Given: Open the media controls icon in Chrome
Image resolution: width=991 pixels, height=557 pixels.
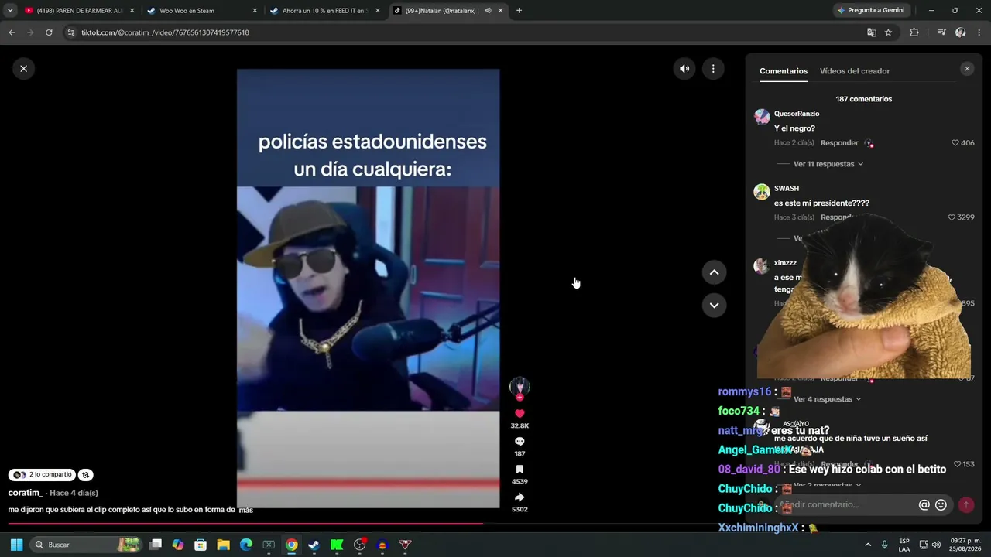Looking at the screenshot, I should (941, 32).
